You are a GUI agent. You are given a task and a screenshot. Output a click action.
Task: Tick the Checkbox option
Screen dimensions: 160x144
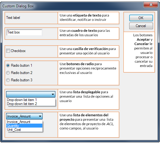[8, 51]
